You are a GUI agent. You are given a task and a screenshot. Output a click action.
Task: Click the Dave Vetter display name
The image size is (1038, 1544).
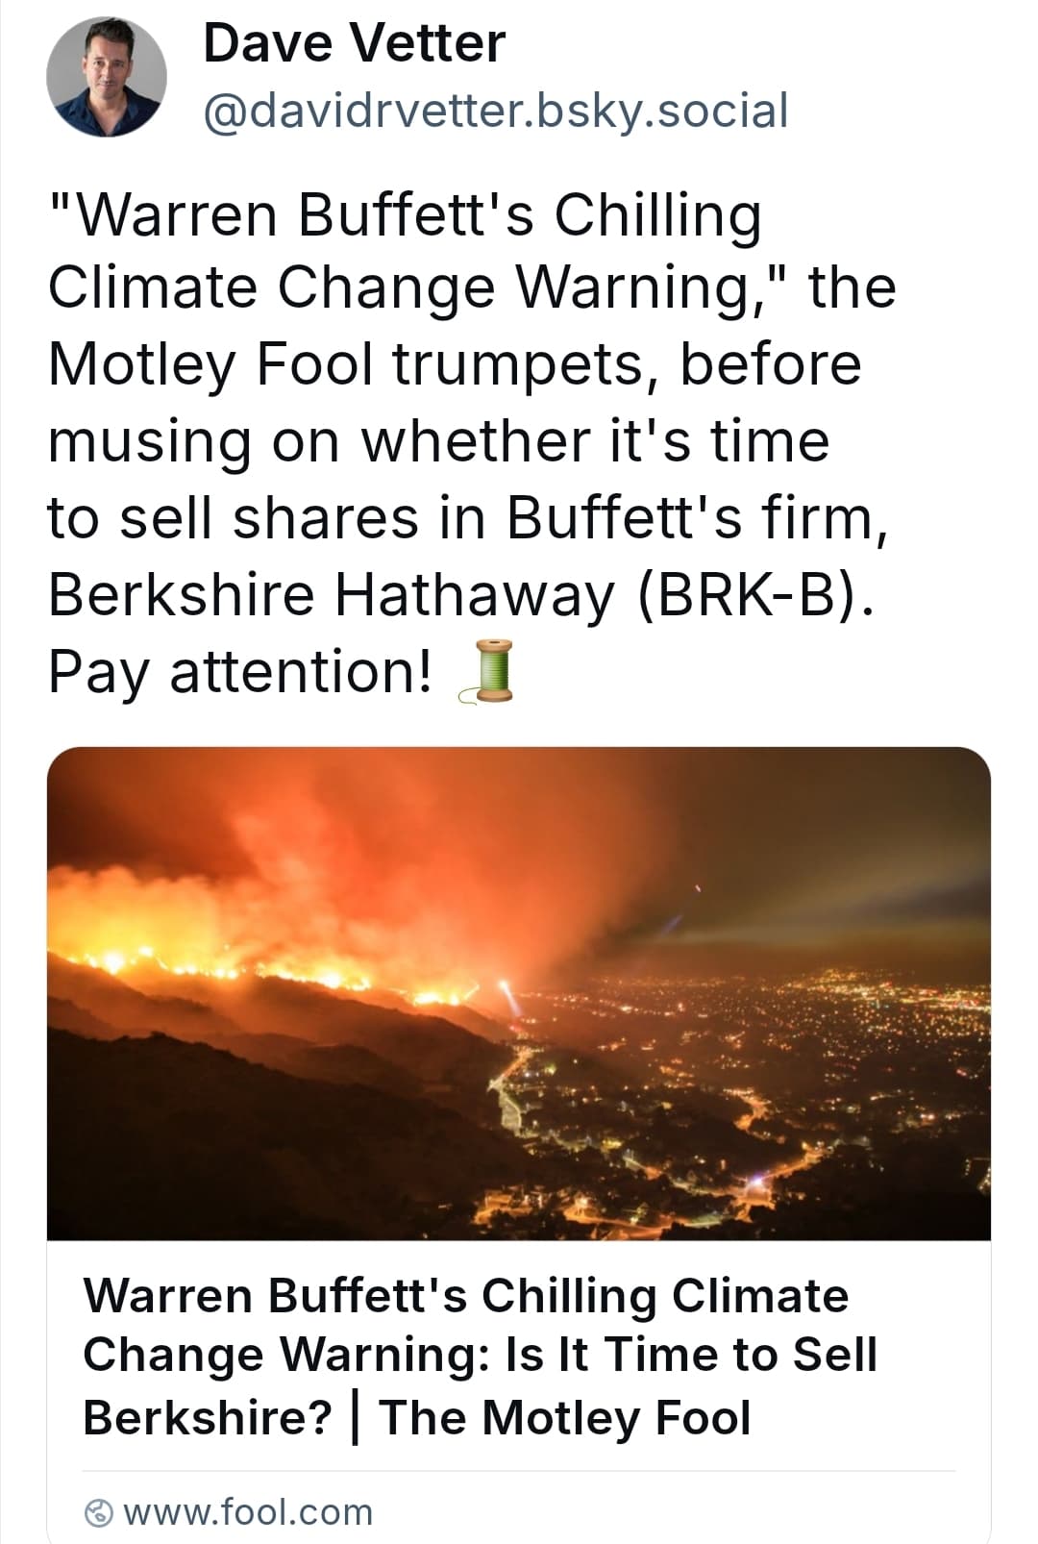354,43
